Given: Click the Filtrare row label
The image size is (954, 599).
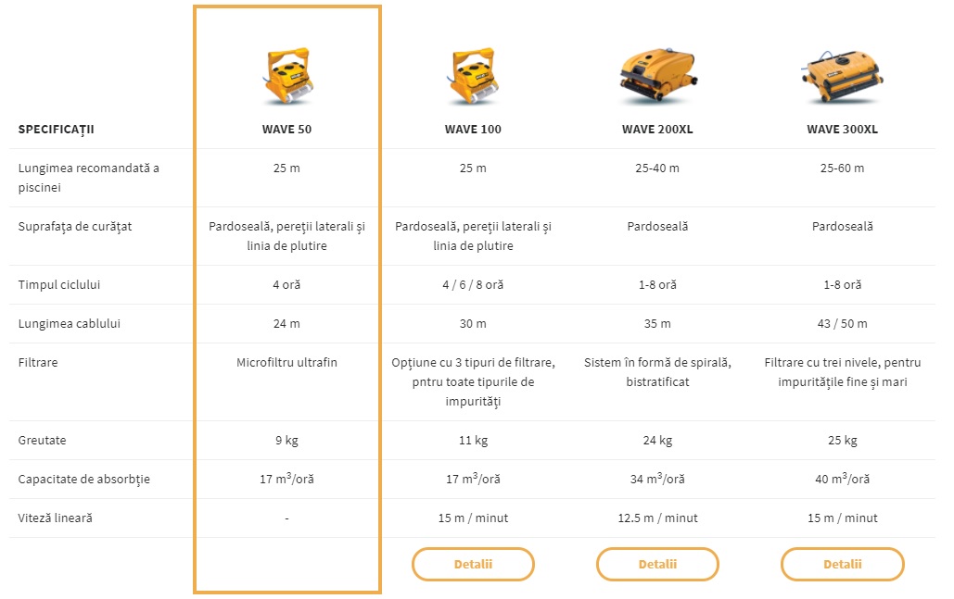Looking at the screenshot, I should [x=38, y=363].
